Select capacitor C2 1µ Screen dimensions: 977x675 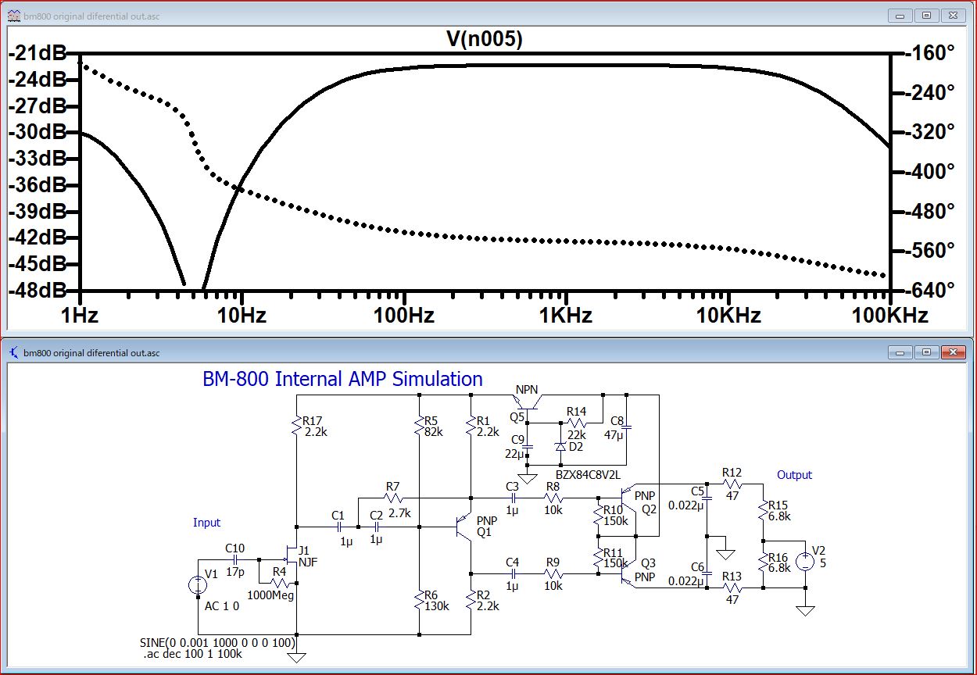(378, 527)
